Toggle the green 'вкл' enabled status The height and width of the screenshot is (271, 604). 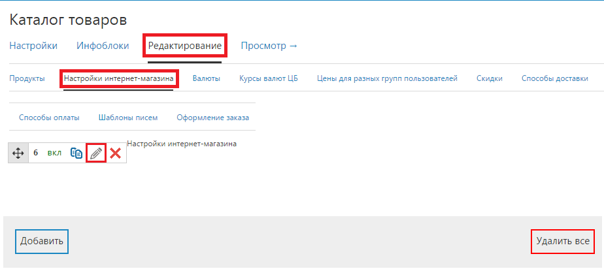(54, 153)
